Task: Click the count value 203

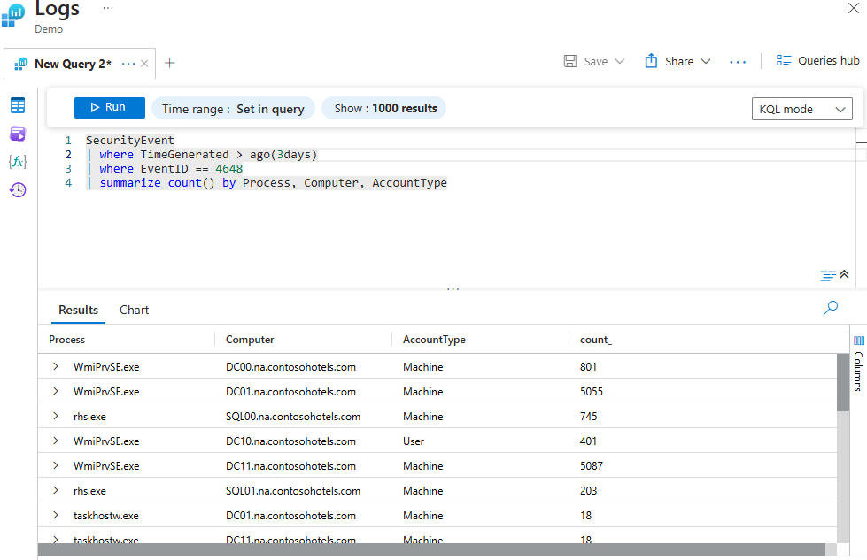Action: tap(588, 491)
